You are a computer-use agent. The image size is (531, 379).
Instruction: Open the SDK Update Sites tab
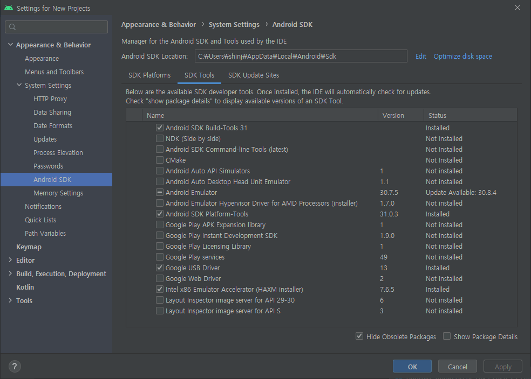tap(254, 75)
